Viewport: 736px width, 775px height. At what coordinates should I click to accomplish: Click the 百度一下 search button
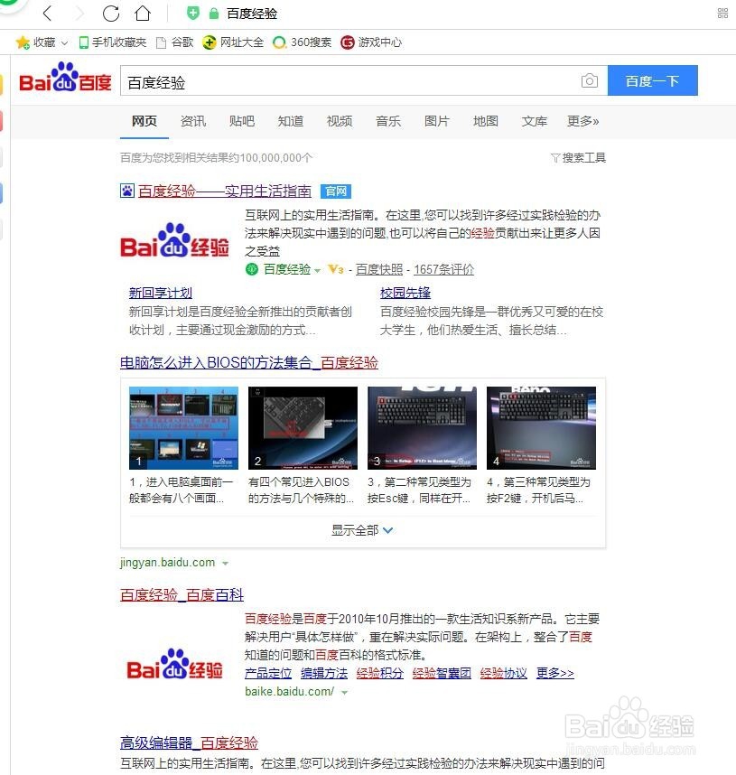(x=652, y=80)
